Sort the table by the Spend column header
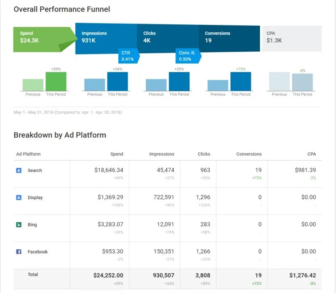The image size is (336, 293). (116, 154)
